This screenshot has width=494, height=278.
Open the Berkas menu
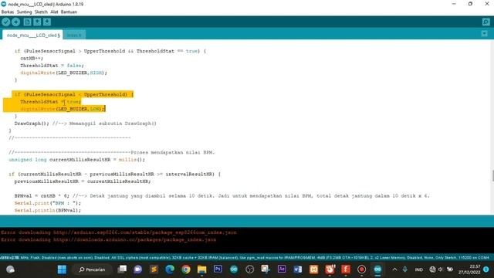(x=8, y=12)
